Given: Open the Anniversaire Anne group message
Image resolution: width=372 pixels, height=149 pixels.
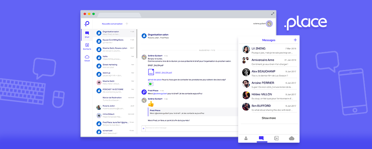Looking at the screenshot, I should coord(269,61).
